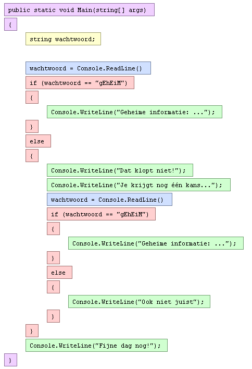
Task: Click the opening brace under nested else
Action: coord(53,287)
